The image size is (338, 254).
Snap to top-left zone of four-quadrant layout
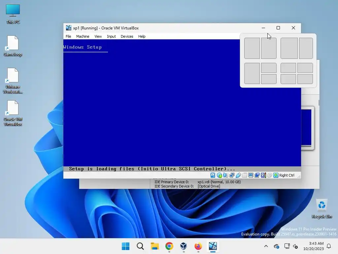(x=288, y=68)
